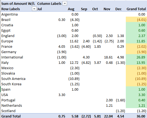147x118 pixels.
Task: Select Europe's Grand Total 11.85
Action: [x=141, y=41]
